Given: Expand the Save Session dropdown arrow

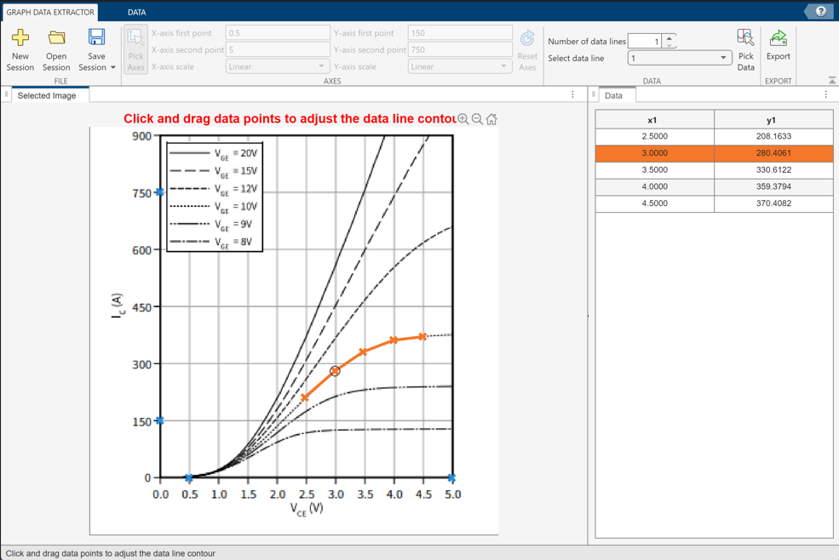Looking at the screenshot, I should pos(112,68).
